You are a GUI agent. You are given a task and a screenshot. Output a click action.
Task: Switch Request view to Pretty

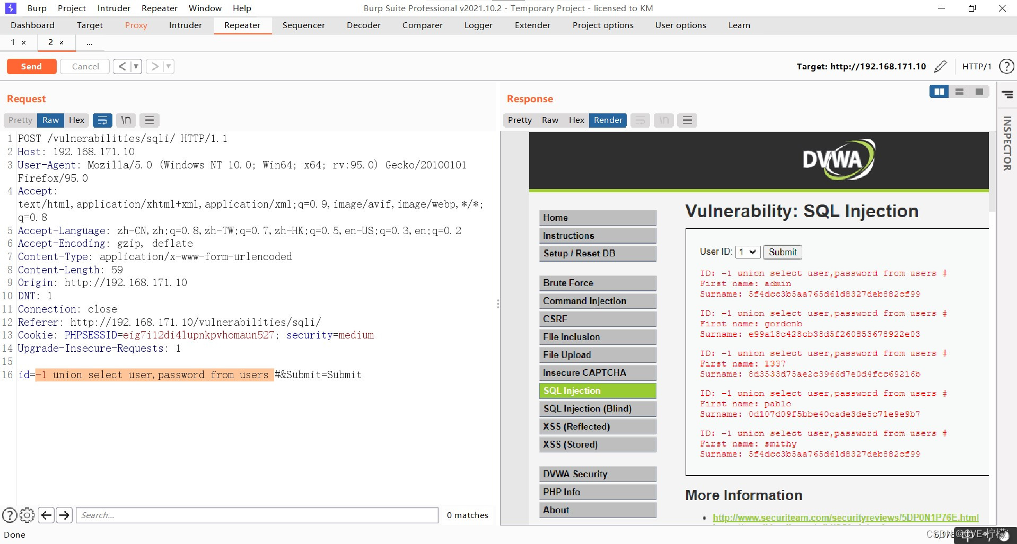point(20,120)
